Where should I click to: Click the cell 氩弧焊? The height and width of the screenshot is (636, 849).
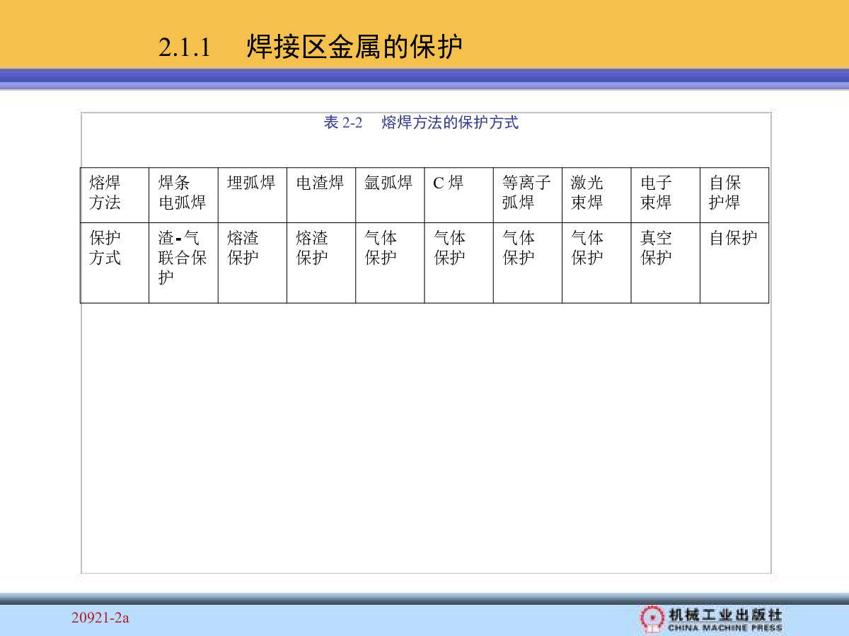point(390,195)
